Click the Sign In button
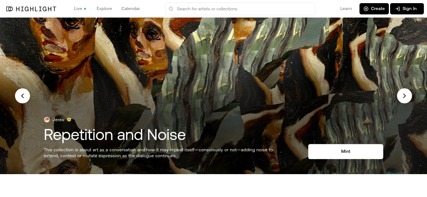The image size is (427, 197). point(407,9)
